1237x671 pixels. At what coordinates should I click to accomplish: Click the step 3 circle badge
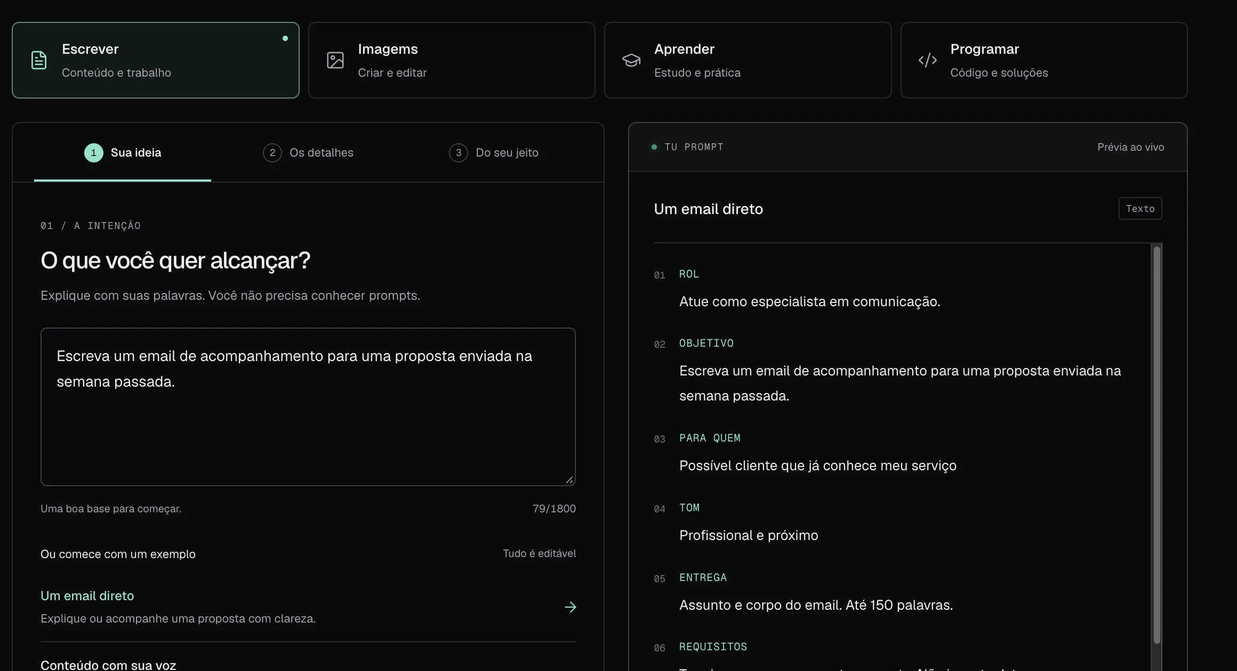pos(459,153)
